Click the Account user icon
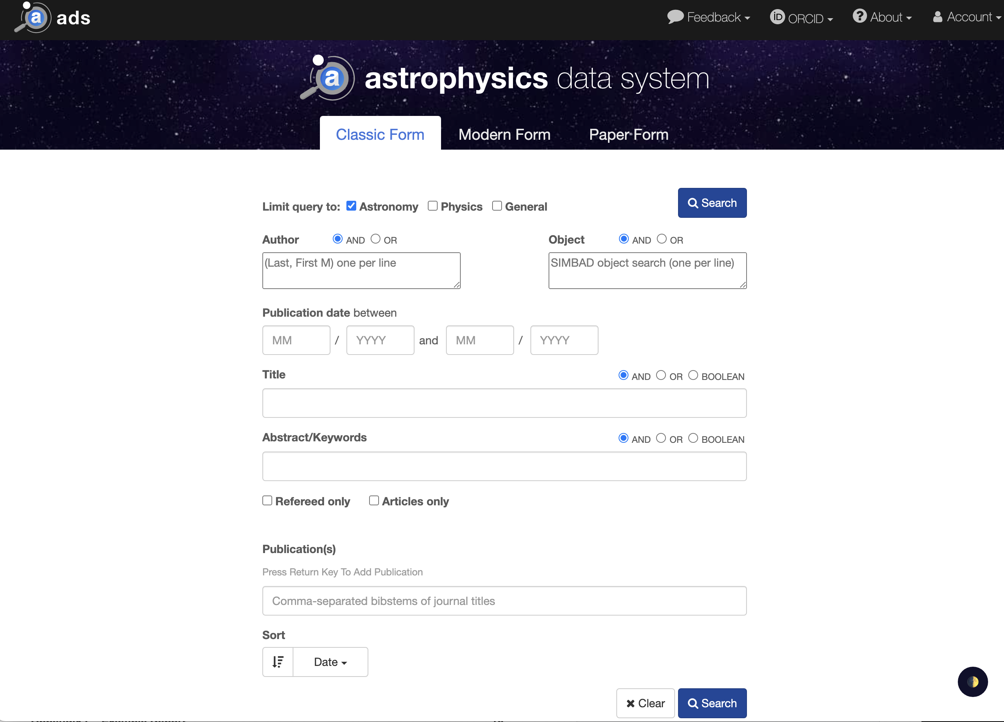This screenshot has height=722, width=1004. point(937,17)
